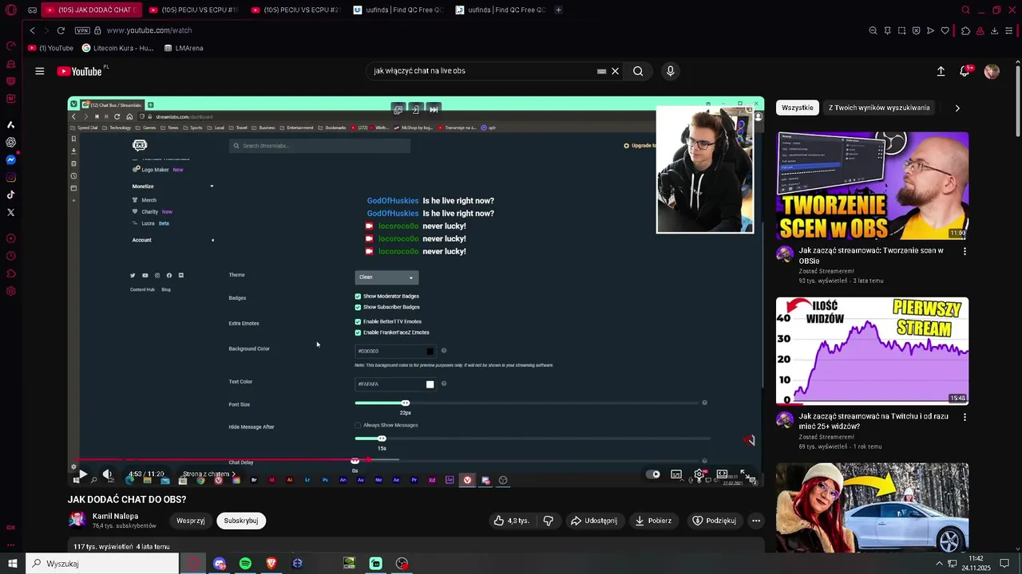Focus the Windows taskbar search box Wyszukaj
1022x574 pixels.
coord(102,564)
